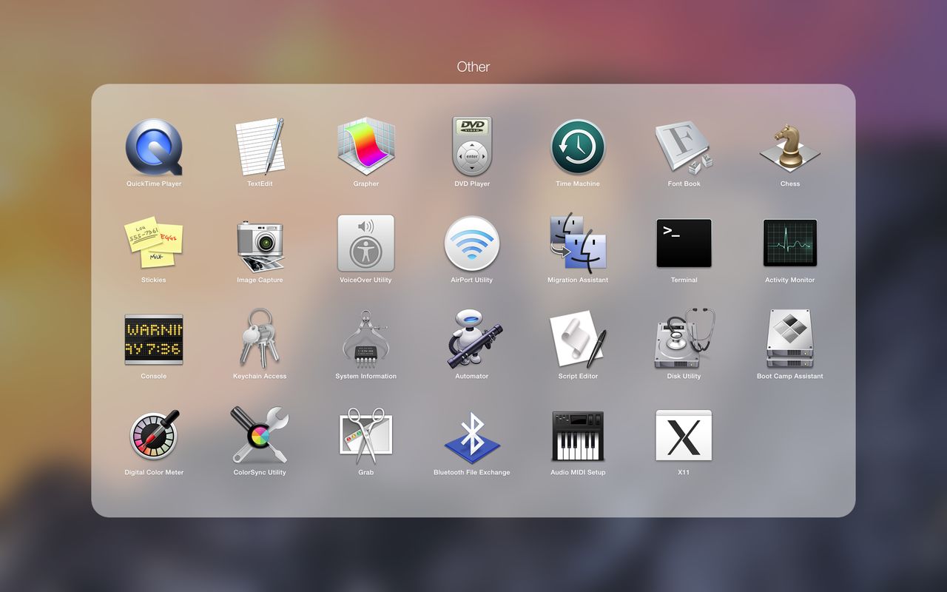Launch the Console app icon

tap(154, 340)
